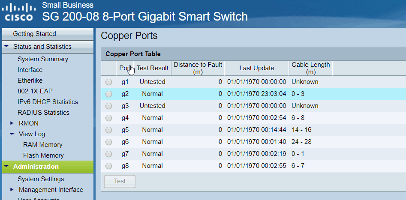Collapse the Administration section arrow
406x200 pixels.
[x=6, y=167]
